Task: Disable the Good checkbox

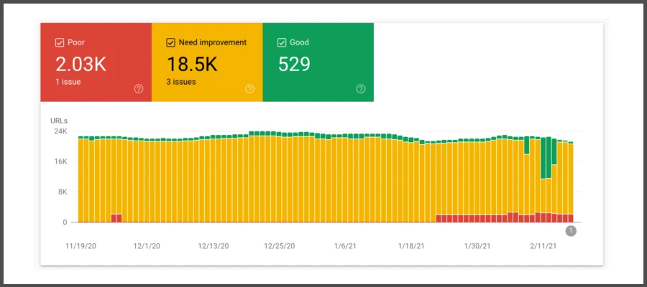Action: coord(282,42)
